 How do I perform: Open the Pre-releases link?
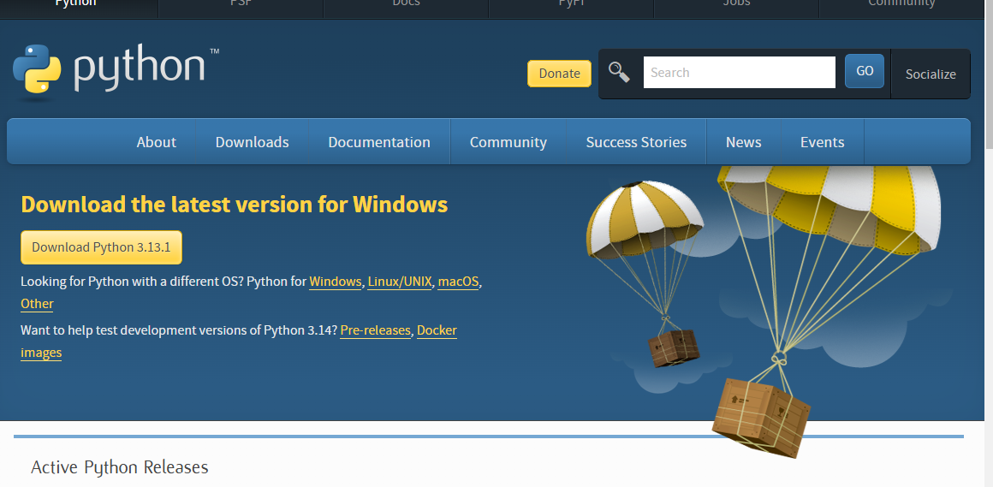pyautogui.click(x=376, y=330)
